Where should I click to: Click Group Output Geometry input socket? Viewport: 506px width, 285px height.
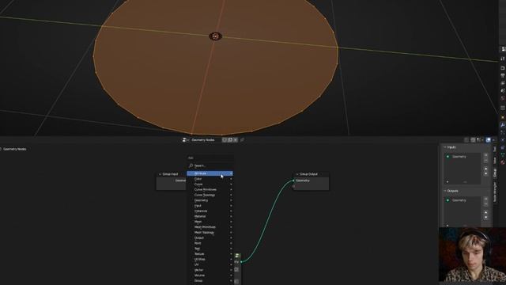[293, 180]
